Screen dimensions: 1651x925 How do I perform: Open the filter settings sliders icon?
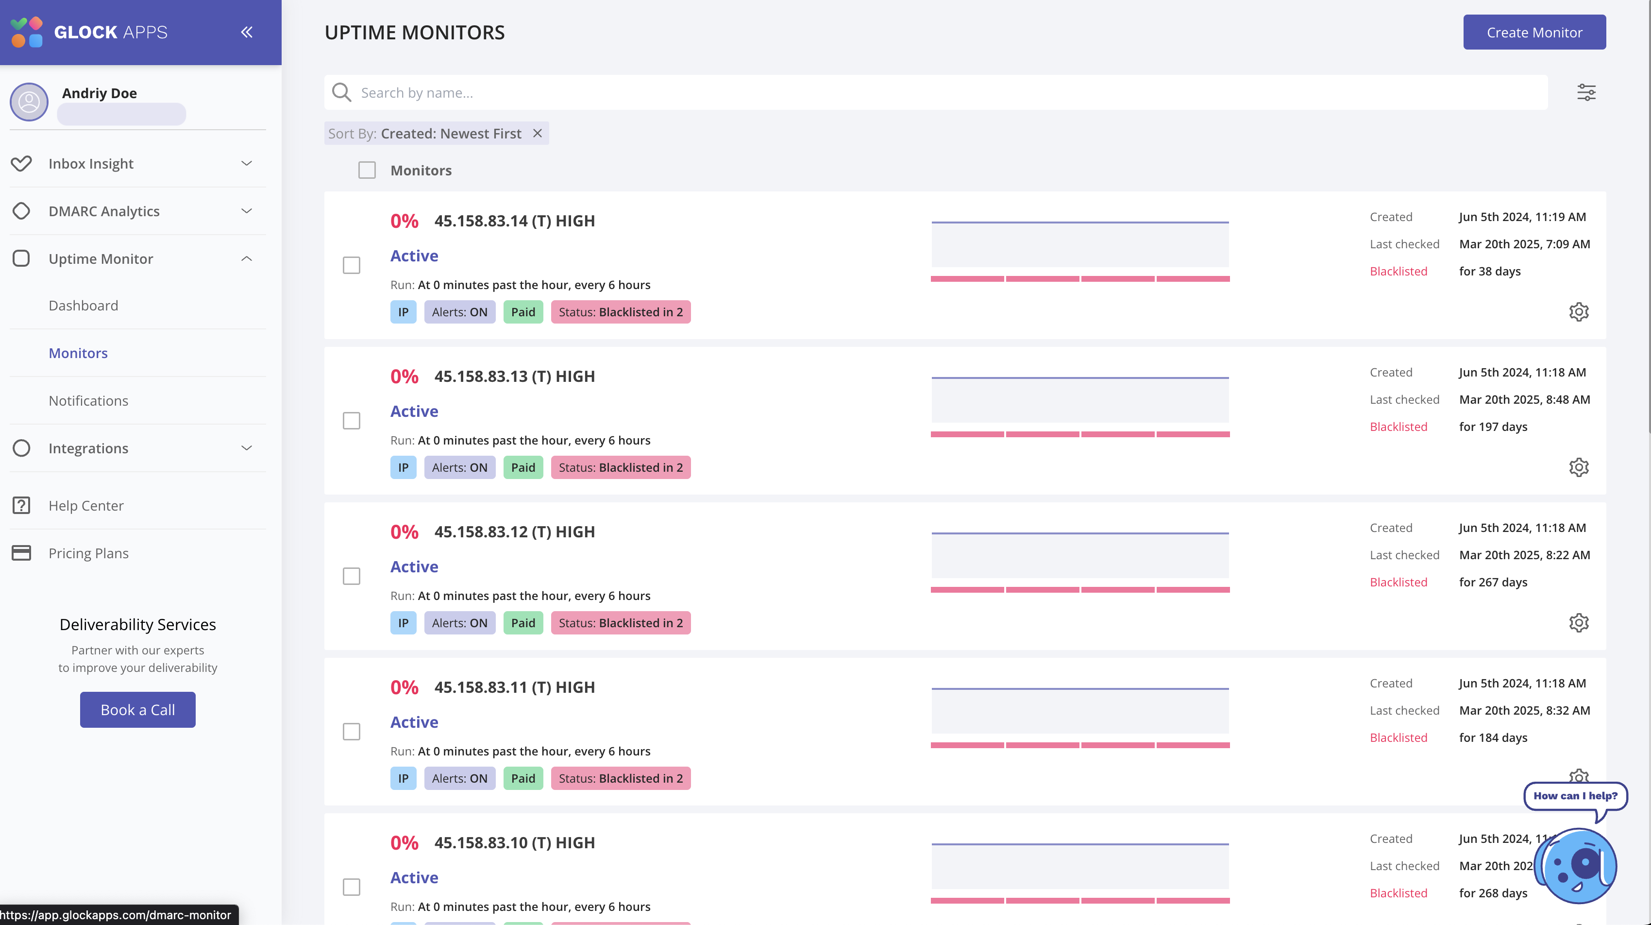(1586, 93)
